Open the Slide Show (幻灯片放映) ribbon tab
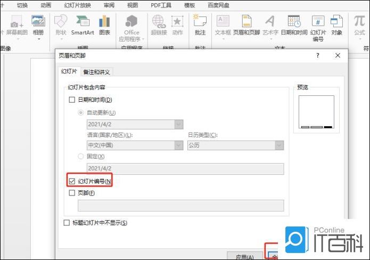This screenshot has width=370, height=260. click(77, 5)
